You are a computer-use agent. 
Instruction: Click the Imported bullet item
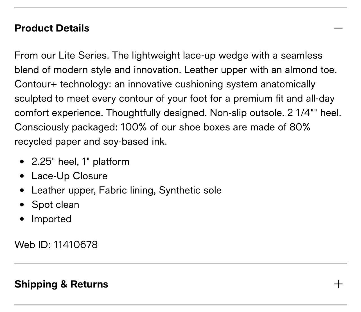click(x=51, y=219)
